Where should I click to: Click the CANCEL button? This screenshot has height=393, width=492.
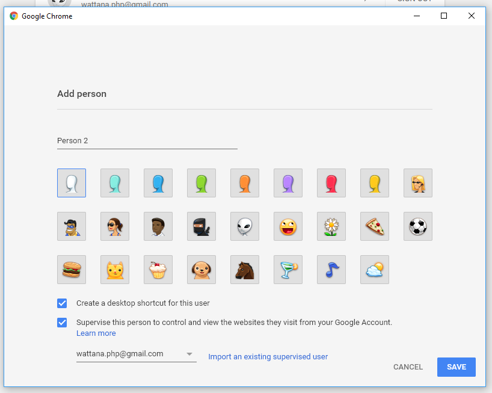pyautogui.click(x=408, y=367)
